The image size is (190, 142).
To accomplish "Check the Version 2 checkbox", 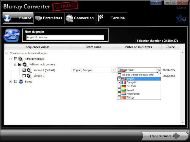I will 24,76.
